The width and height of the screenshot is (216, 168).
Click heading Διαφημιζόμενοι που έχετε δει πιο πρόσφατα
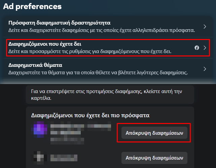[90, 115]
